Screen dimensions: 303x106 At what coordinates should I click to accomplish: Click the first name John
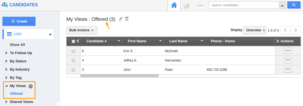(127, 70)
